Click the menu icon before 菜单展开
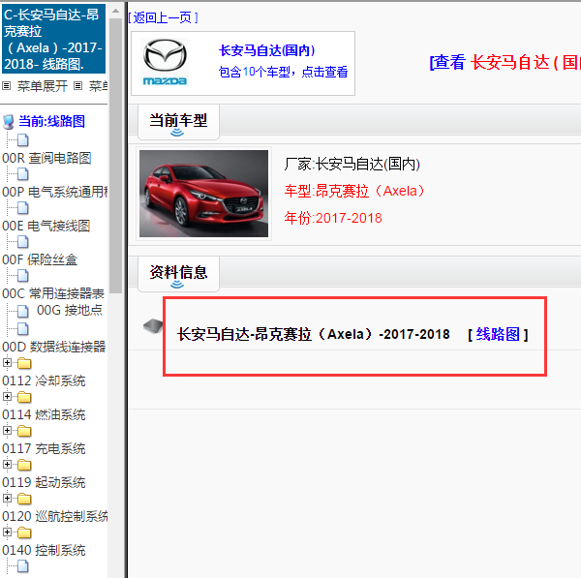Screen dimensions: 581x578 7,86
